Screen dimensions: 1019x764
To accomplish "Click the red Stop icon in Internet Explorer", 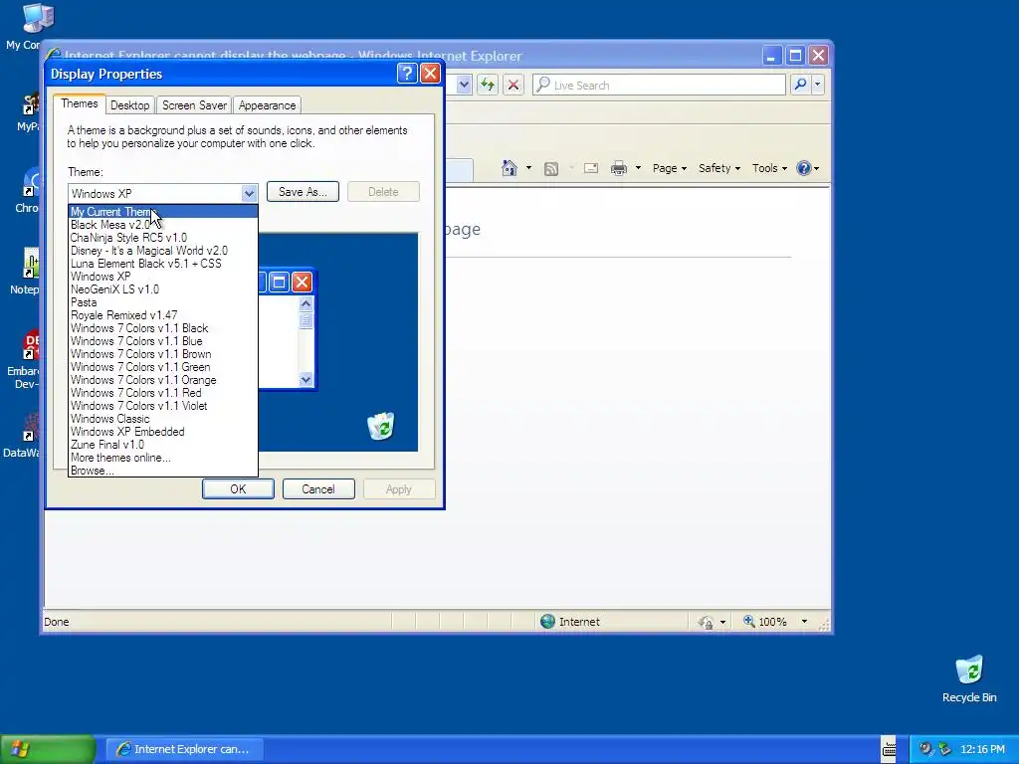I will [513, 85].
